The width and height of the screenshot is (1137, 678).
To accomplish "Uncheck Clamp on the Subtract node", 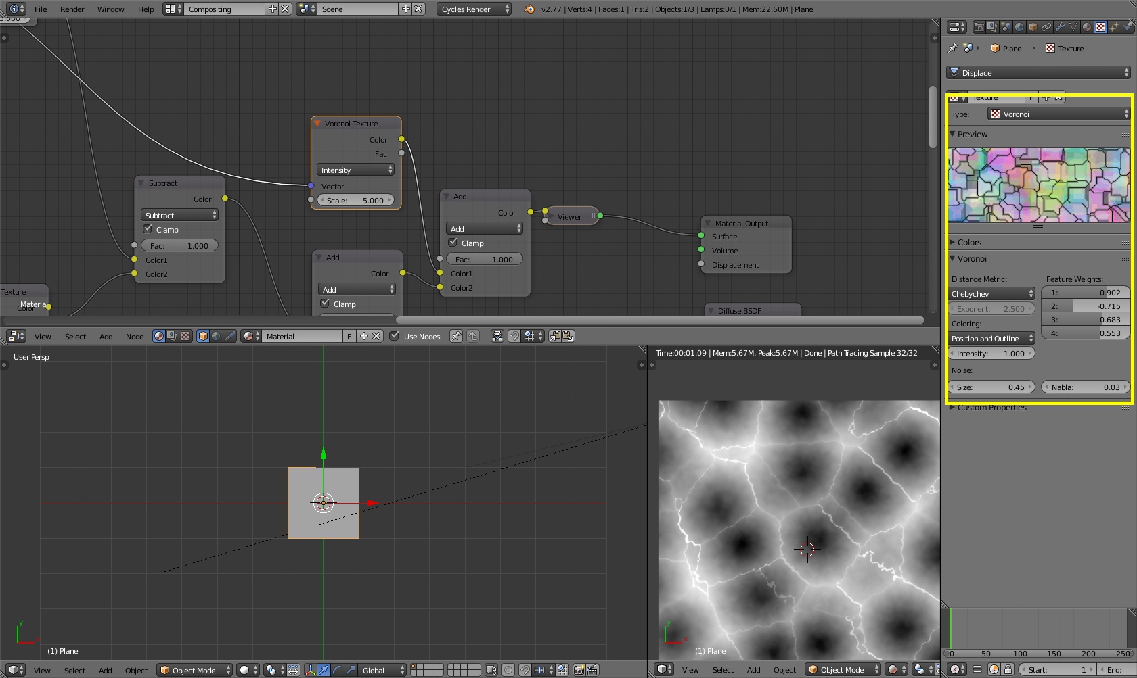I will pos(148,229).
